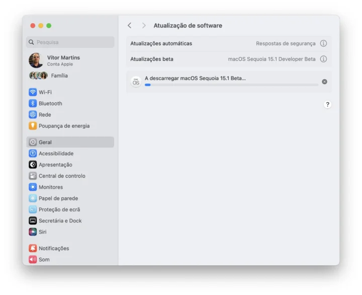
Task: Click the search magnifier icon
Action: [x=31, y=42]
